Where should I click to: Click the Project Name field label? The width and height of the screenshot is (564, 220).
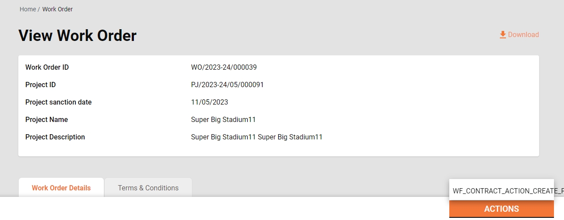(47, 120)
